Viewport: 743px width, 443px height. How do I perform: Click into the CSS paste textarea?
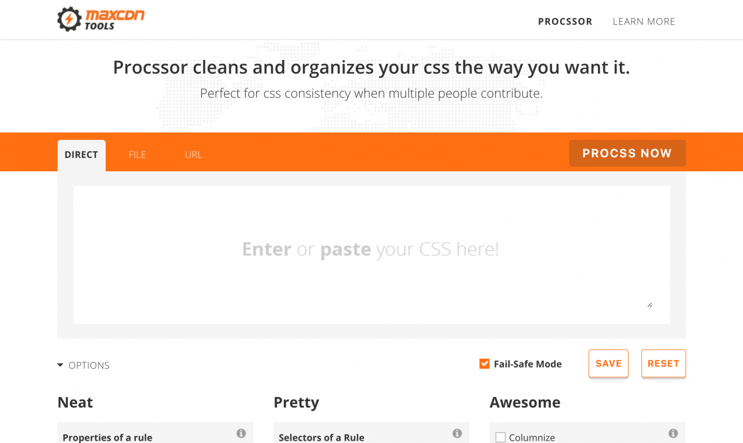(371, 255)
